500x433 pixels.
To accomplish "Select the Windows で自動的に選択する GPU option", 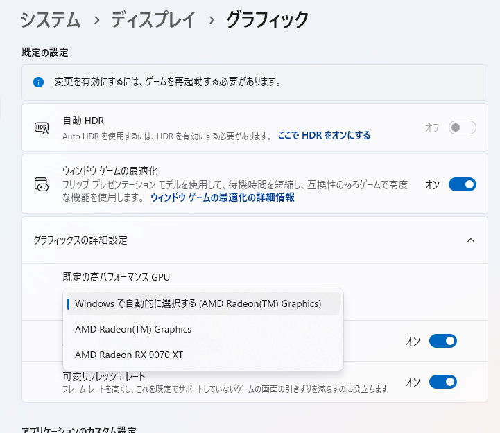I will point(198,303).
